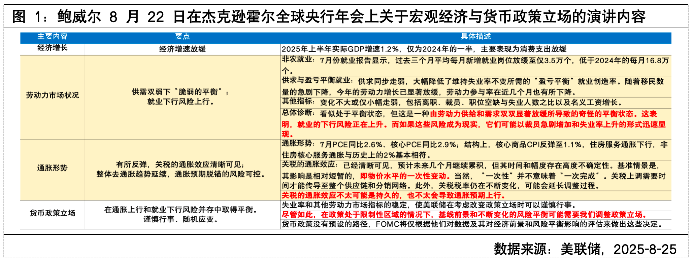Click the red line 关税的通胀效应不太可能是持久的
This screenshot has height=261, width=693.
tap(393, 195)
